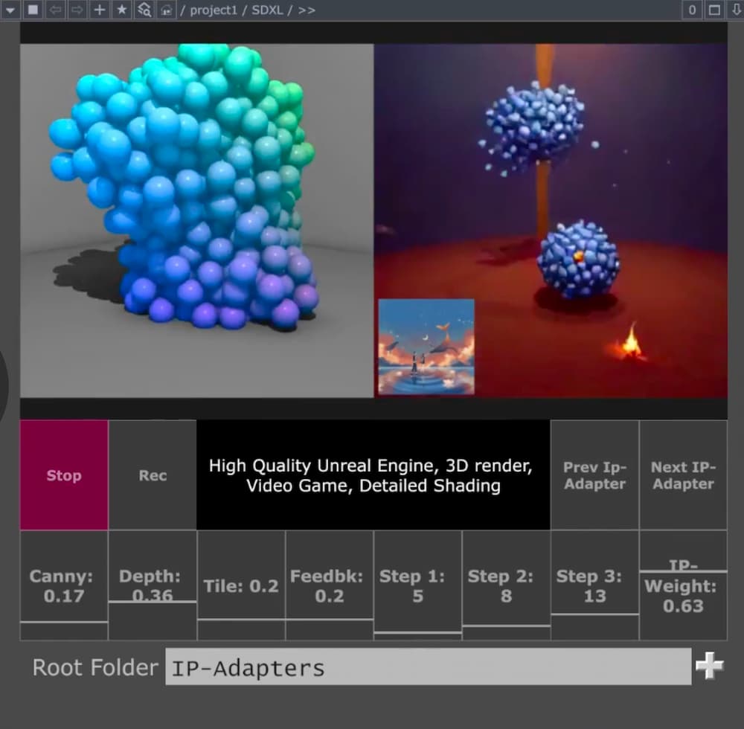Click the star bookmark icon
The image size is (744, 729).
121,10
